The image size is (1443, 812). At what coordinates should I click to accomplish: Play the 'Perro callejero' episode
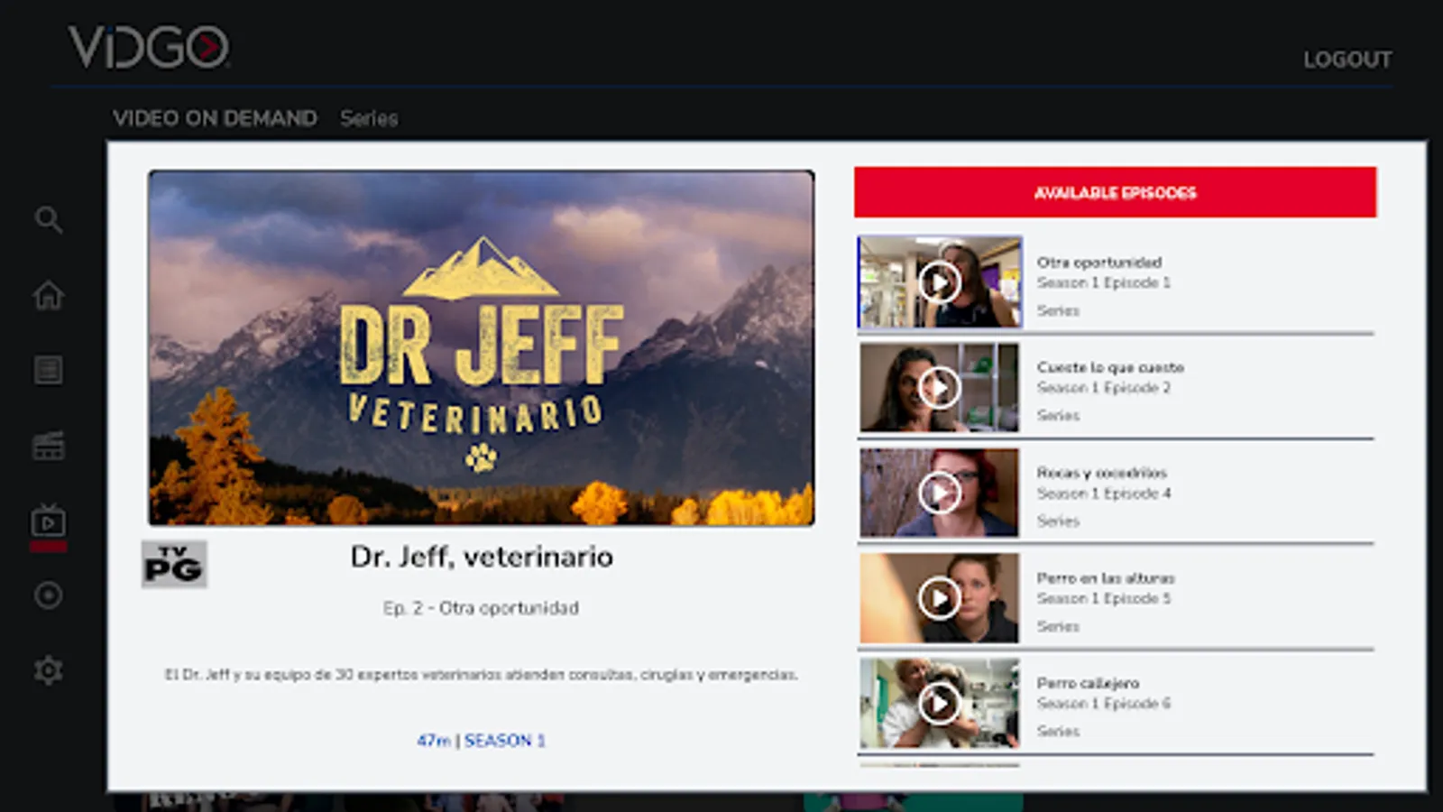coord(939,703)
